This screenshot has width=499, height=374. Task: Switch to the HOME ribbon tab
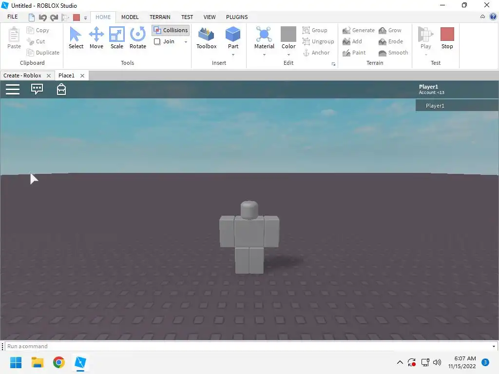click(103, 17)
